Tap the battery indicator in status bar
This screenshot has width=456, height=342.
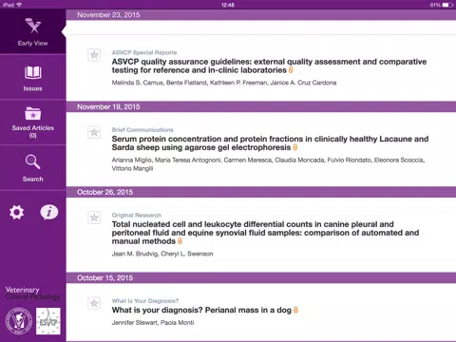tap(447, 5)
